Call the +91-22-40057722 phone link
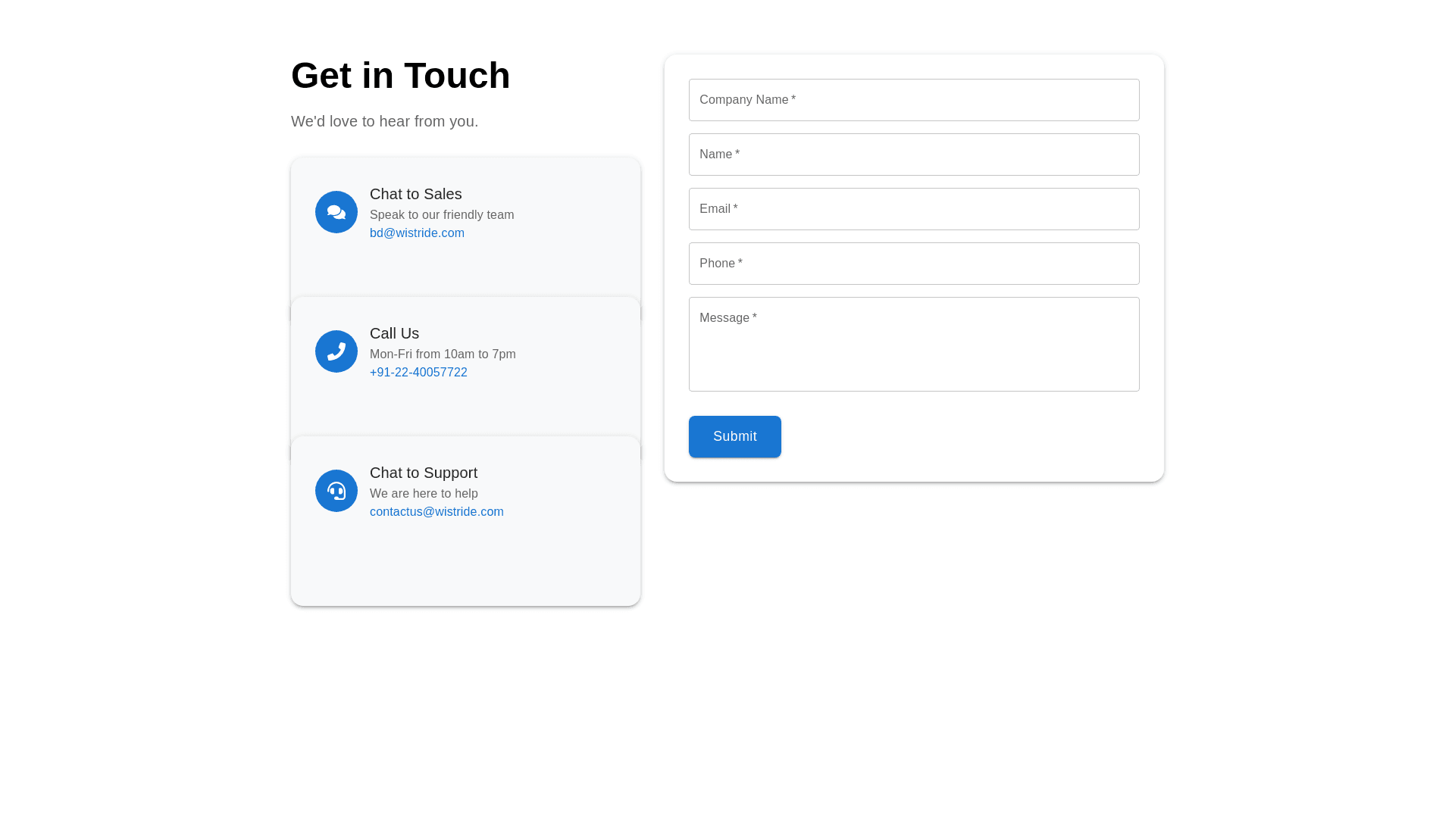 click(418, 373)
